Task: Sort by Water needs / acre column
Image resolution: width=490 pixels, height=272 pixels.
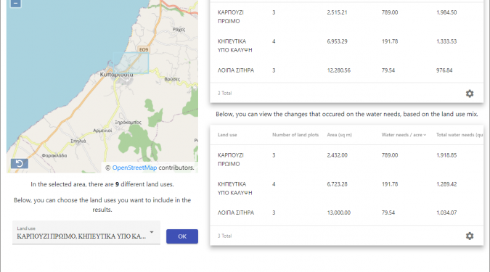Action: point(404,135)
